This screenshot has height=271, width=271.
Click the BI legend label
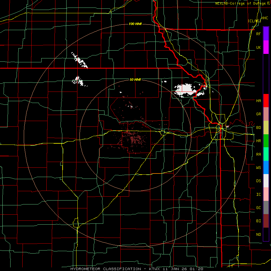click(258, 221)
